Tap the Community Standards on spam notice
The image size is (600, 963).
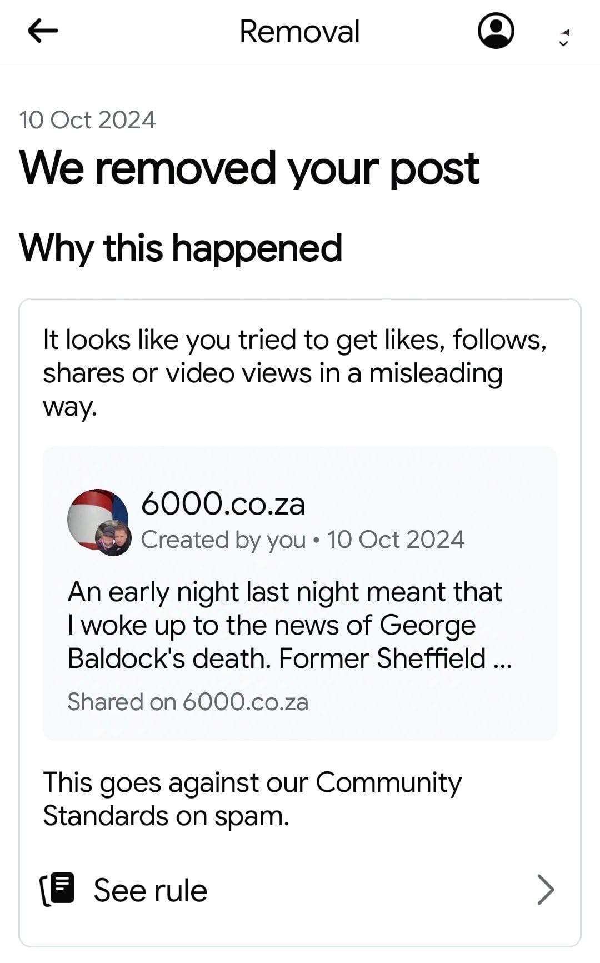coord(252,799)
